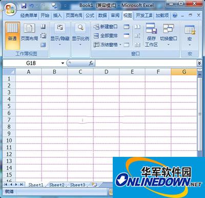Select column G header
The image size is (205, 198).
(184, 72)
